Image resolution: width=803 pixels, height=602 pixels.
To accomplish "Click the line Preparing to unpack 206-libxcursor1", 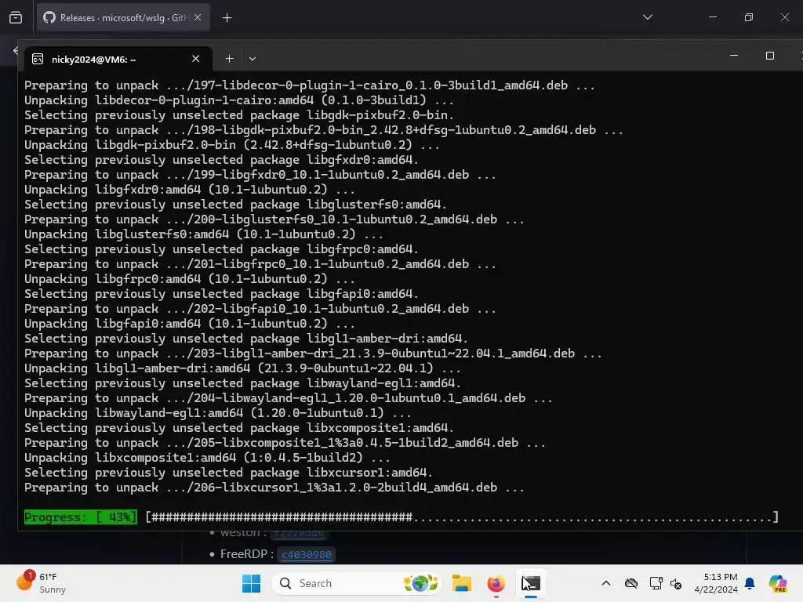I will pos(274,488).
